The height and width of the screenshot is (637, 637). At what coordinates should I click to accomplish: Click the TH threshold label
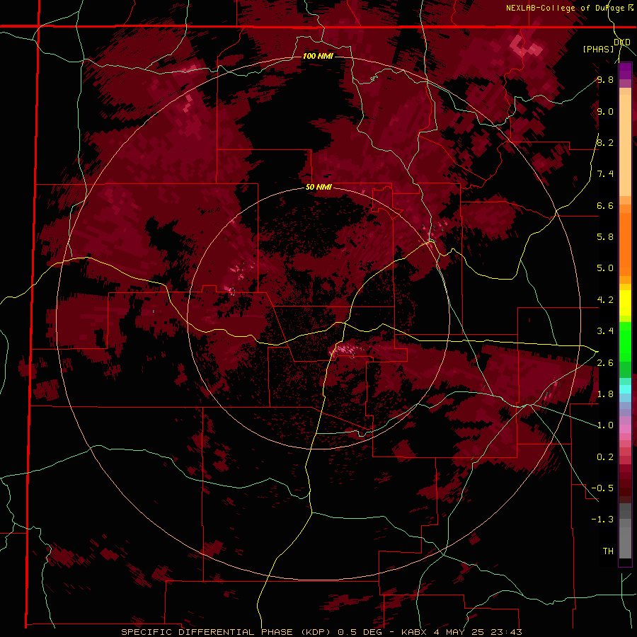(608, 551)
